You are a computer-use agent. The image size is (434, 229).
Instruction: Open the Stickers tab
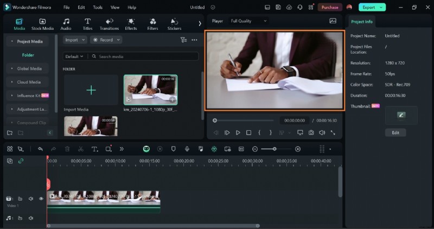coord(174,24)
